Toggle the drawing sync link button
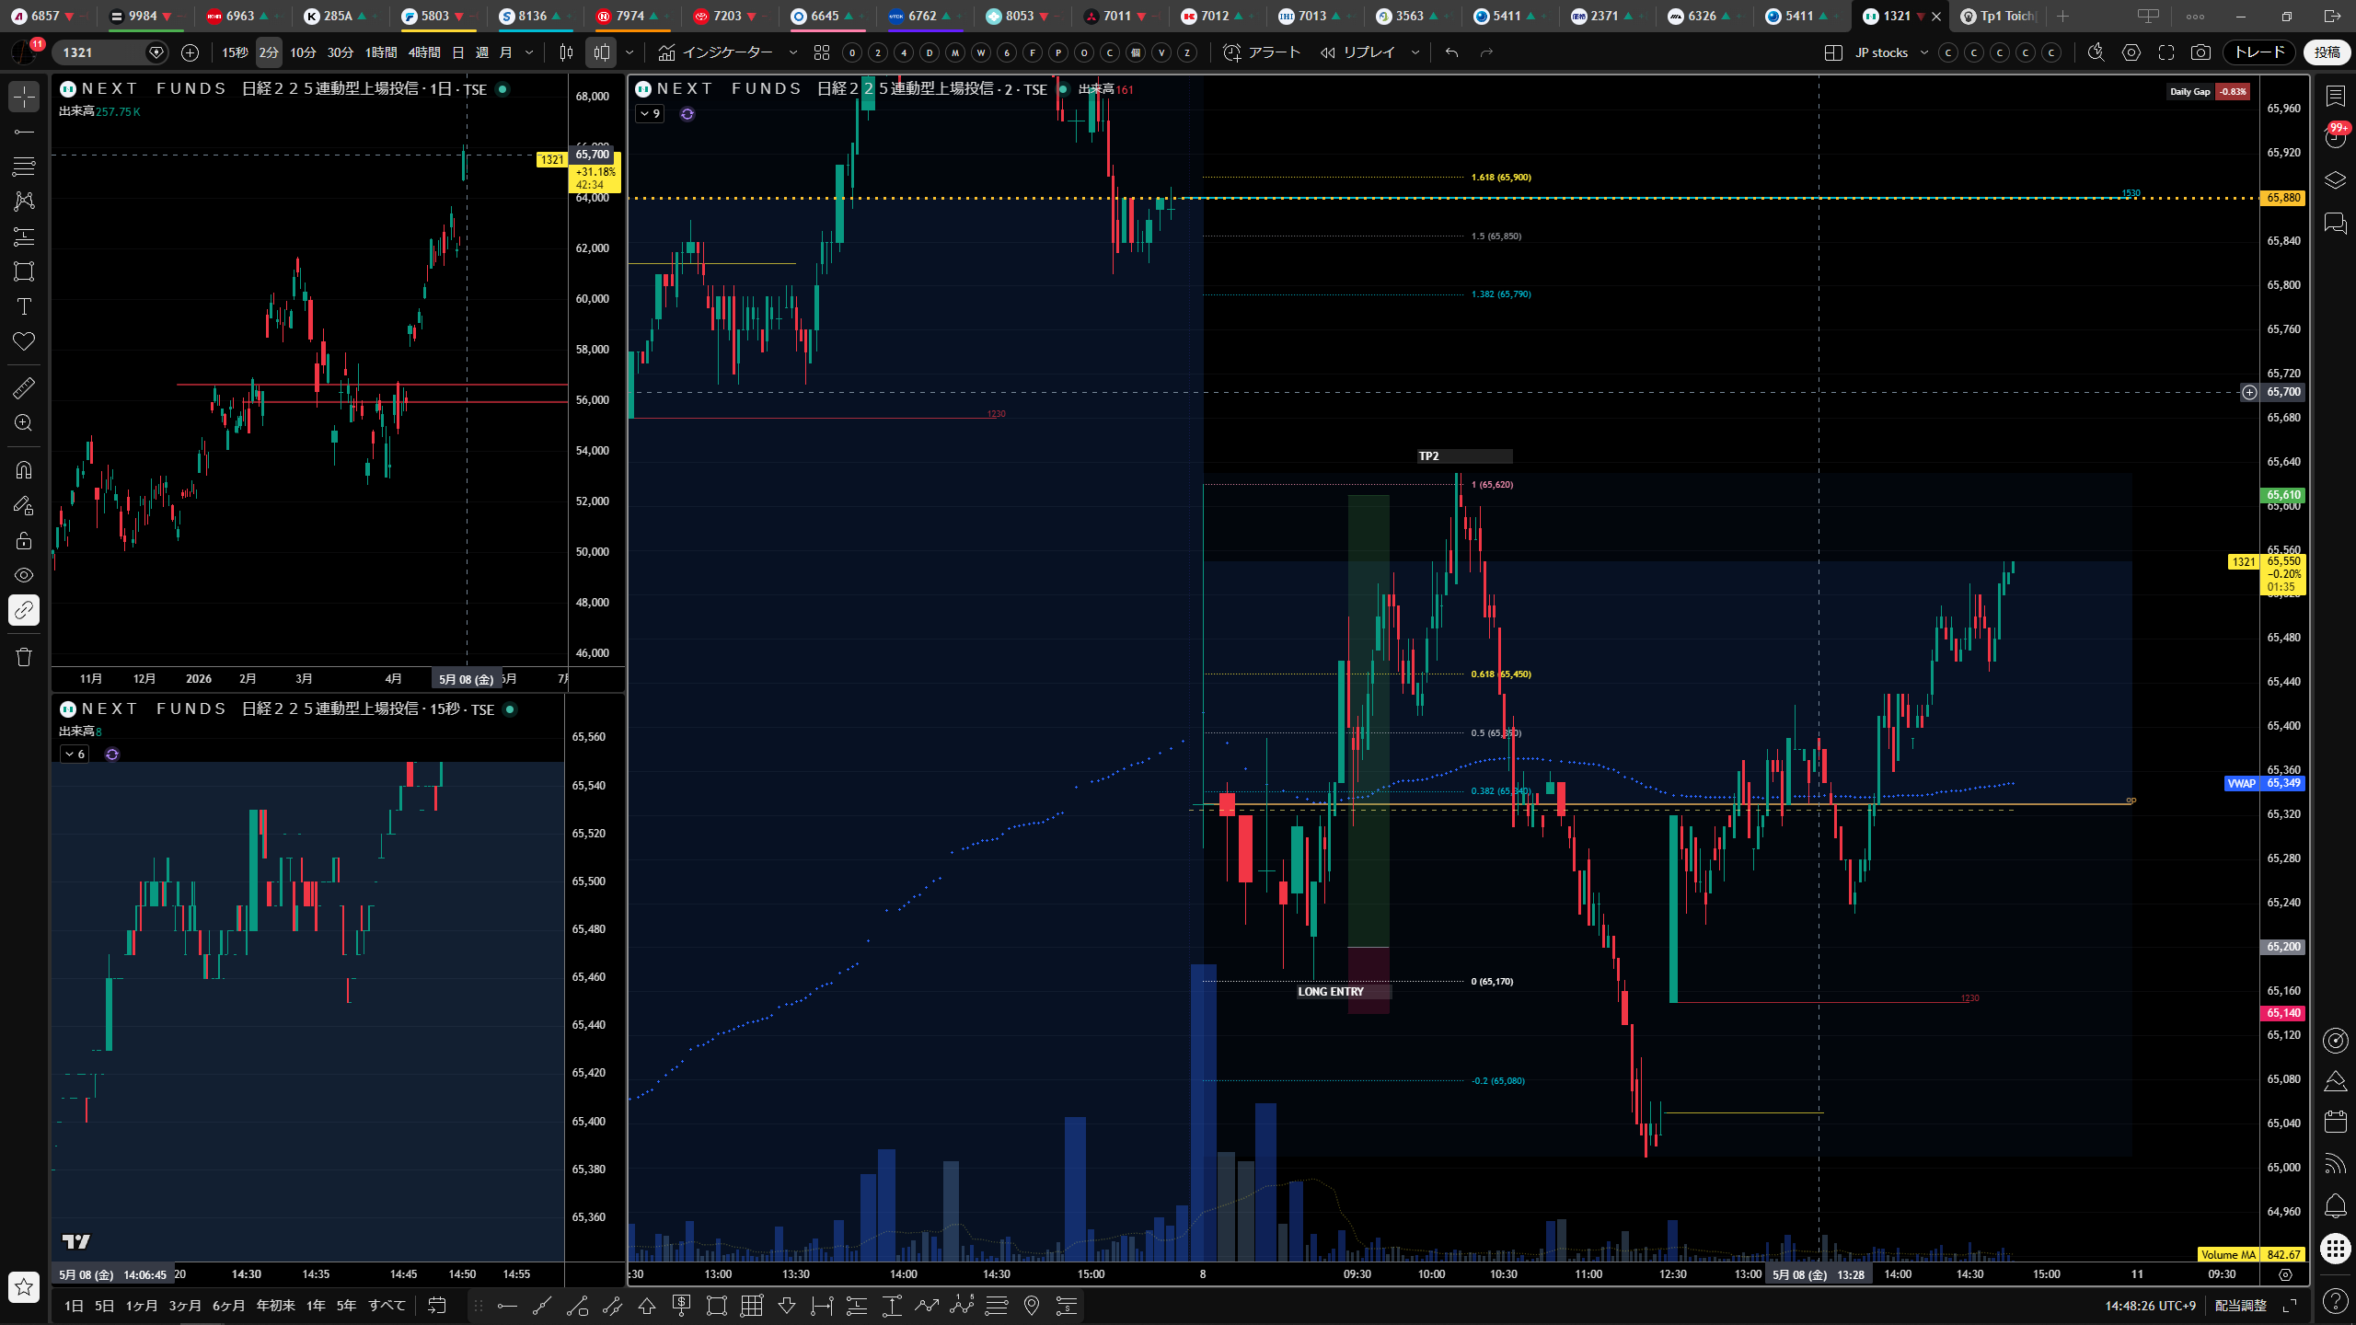Screen dimensions: 2356x1325 coord(24,610)
